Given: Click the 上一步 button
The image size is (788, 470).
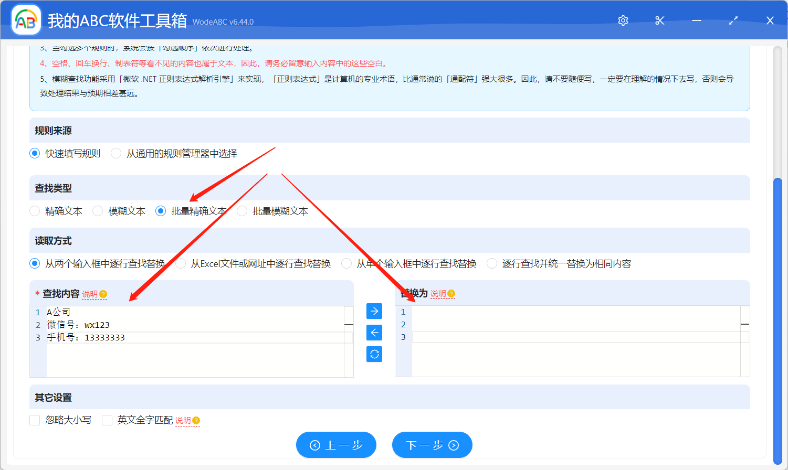Looking at the screenshot, I should coord(336,445).
